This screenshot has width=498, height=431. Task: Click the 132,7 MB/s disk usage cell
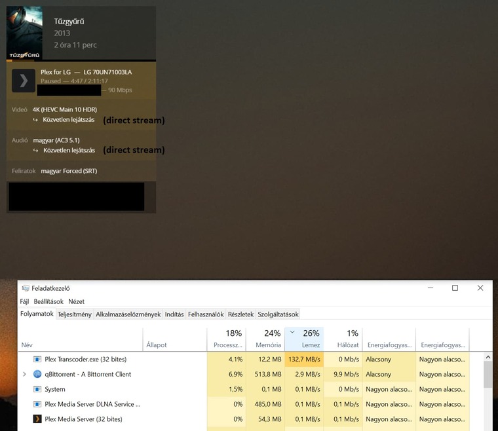304,359
